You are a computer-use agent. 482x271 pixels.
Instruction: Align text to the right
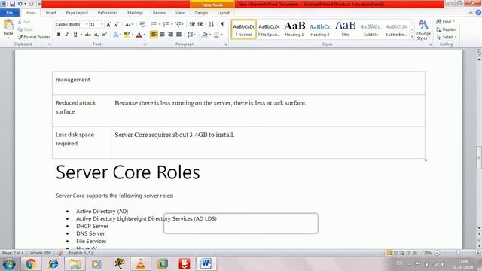(170, 35)
